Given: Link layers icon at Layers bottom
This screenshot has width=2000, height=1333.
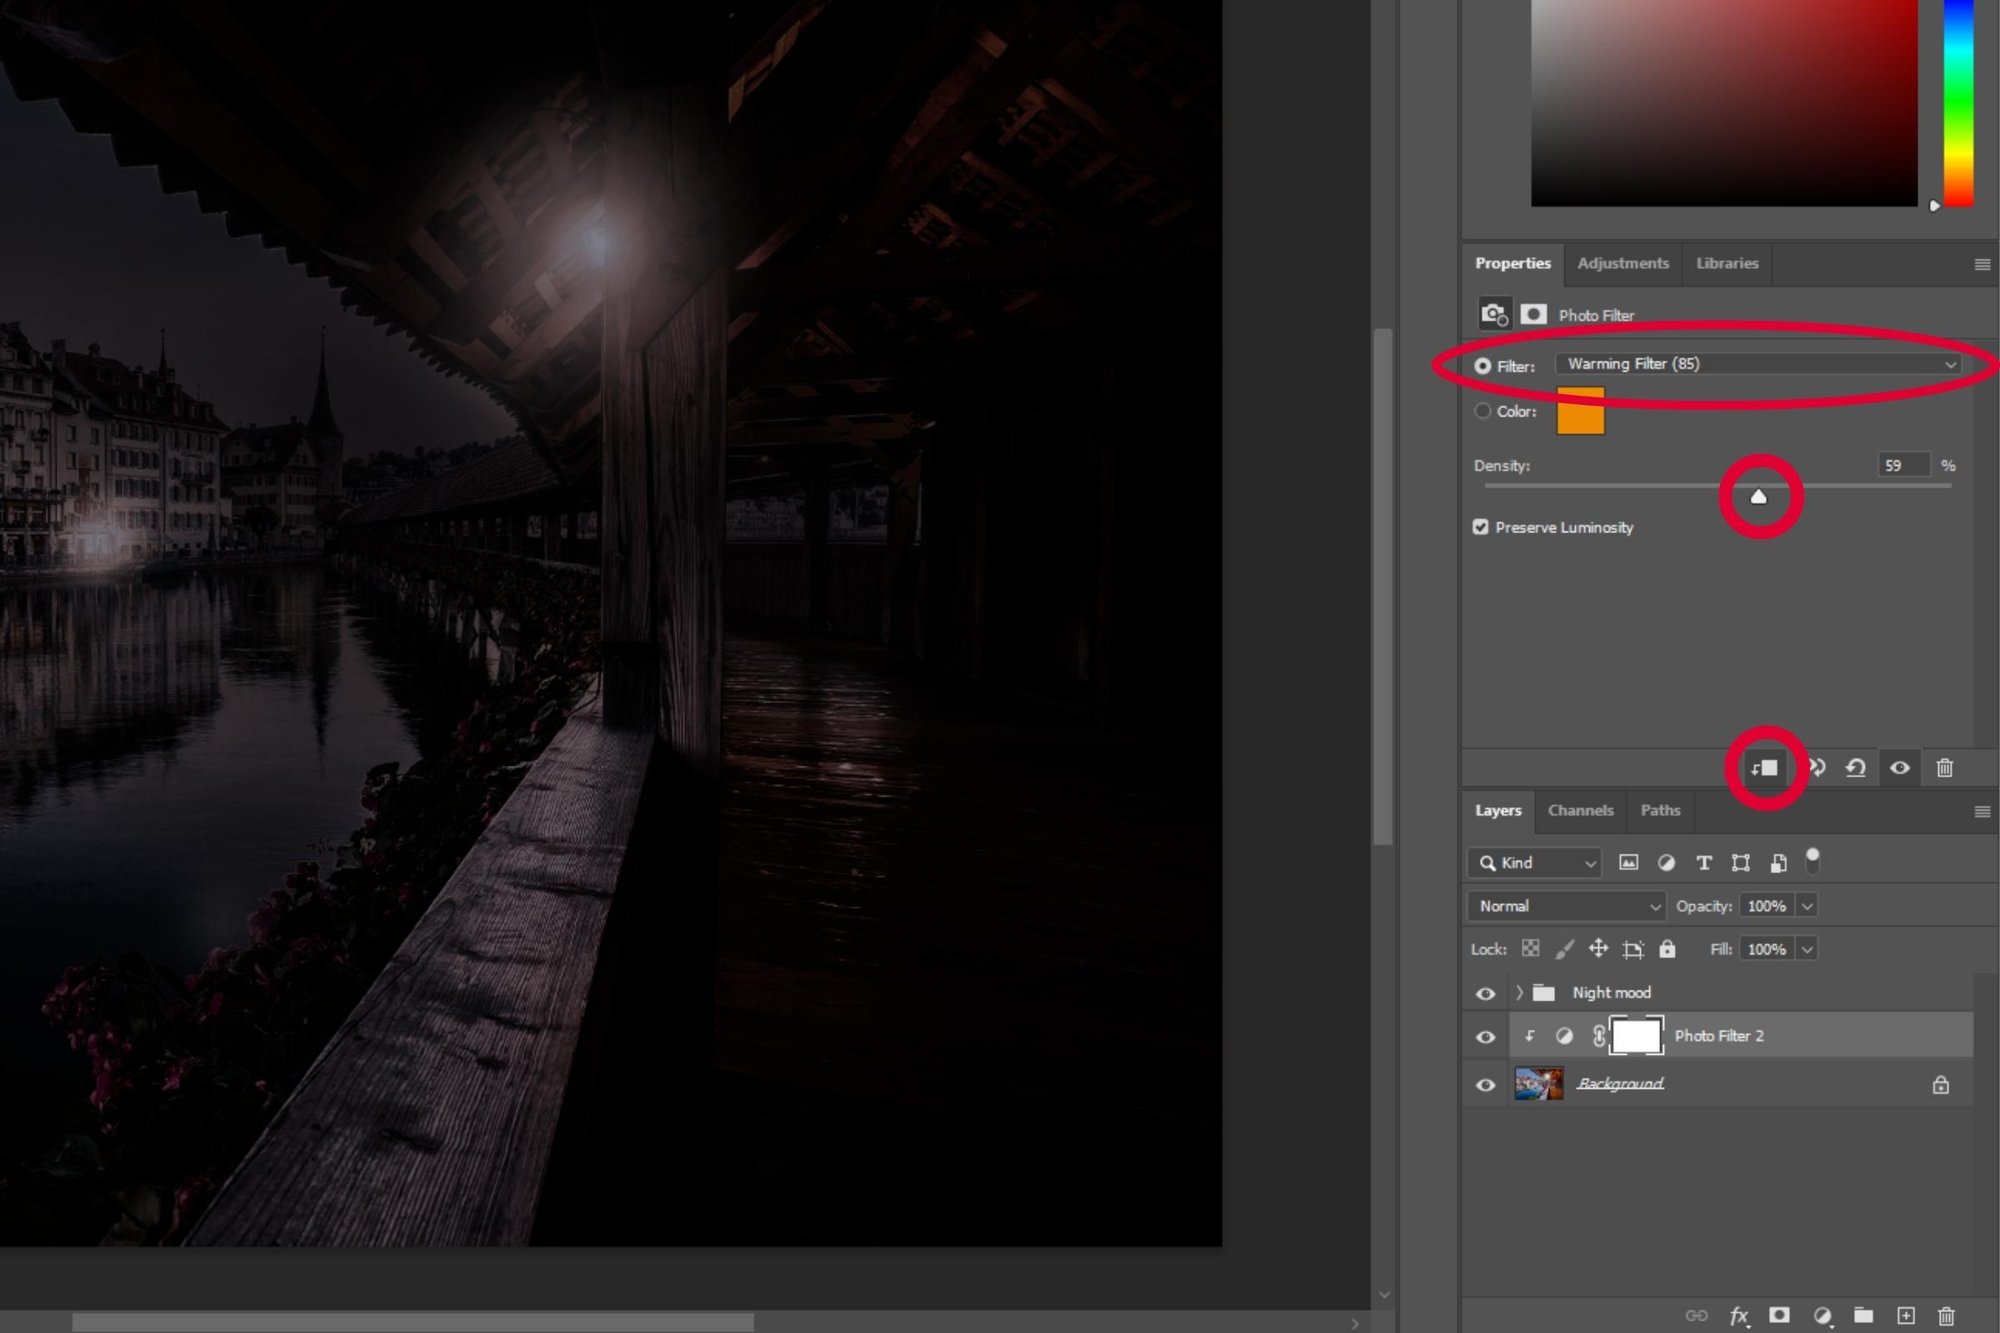Looking at the screenshot, I should tap(1697, 1316).
